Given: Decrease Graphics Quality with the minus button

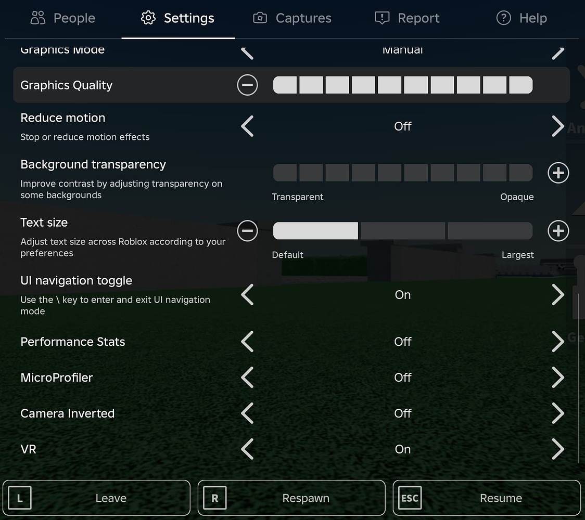Looking at the screenshot, I should [247, 85].
